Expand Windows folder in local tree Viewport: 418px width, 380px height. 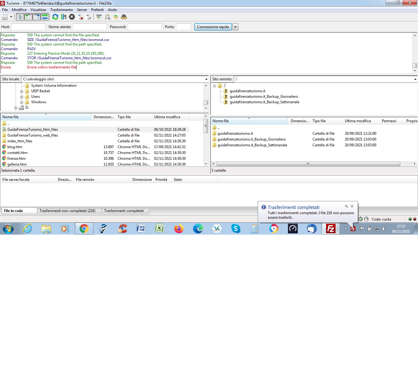tap(22, 102)
